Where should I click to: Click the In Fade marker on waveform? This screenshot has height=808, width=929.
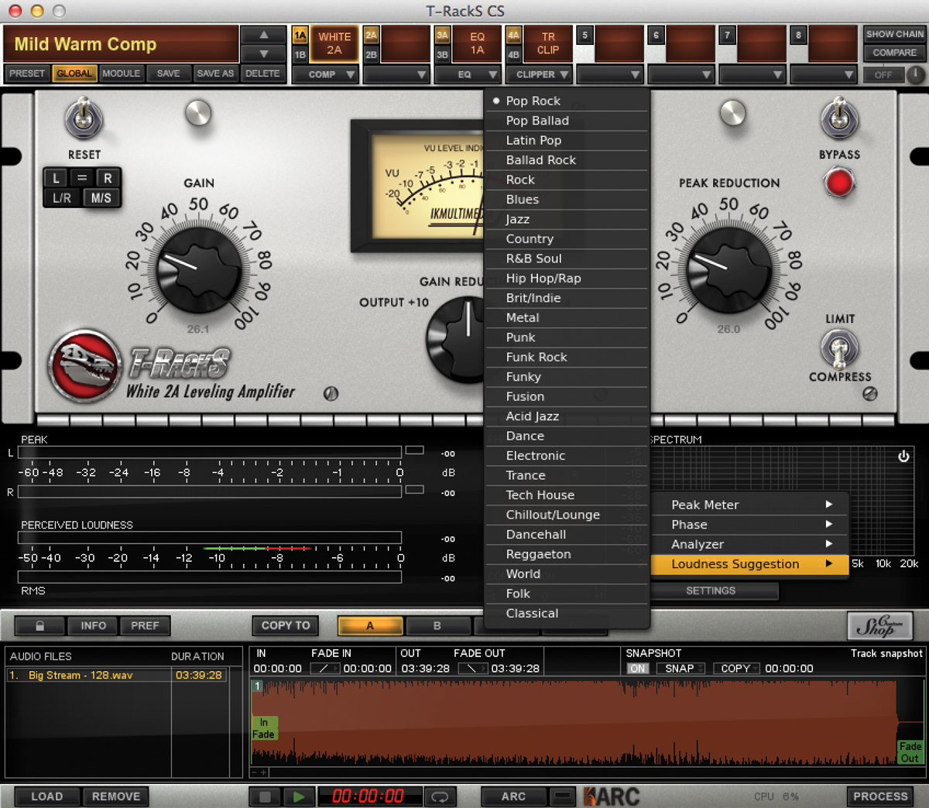click(263, 728)
